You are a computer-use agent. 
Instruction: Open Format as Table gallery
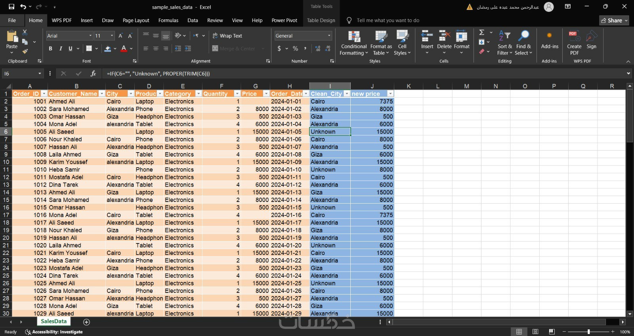(x=381, y=43)
